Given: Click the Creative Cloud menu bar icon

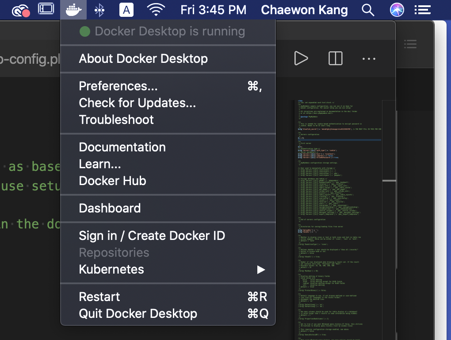Looking at the screenshot, I should [x=21, y=11].
